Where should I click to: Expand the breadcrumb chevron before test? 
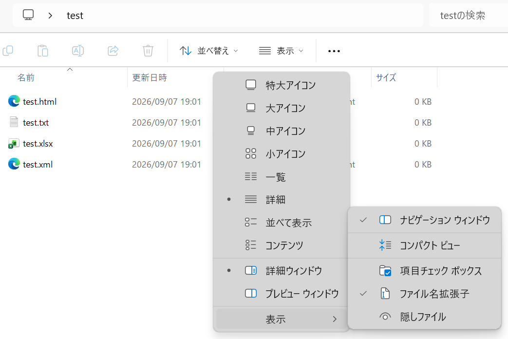coord(50,15)
